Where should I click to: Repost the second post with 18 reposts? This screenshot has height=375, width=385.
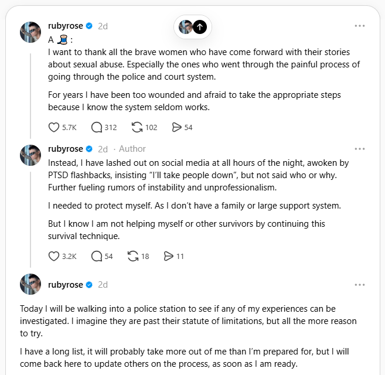(134, 256)
